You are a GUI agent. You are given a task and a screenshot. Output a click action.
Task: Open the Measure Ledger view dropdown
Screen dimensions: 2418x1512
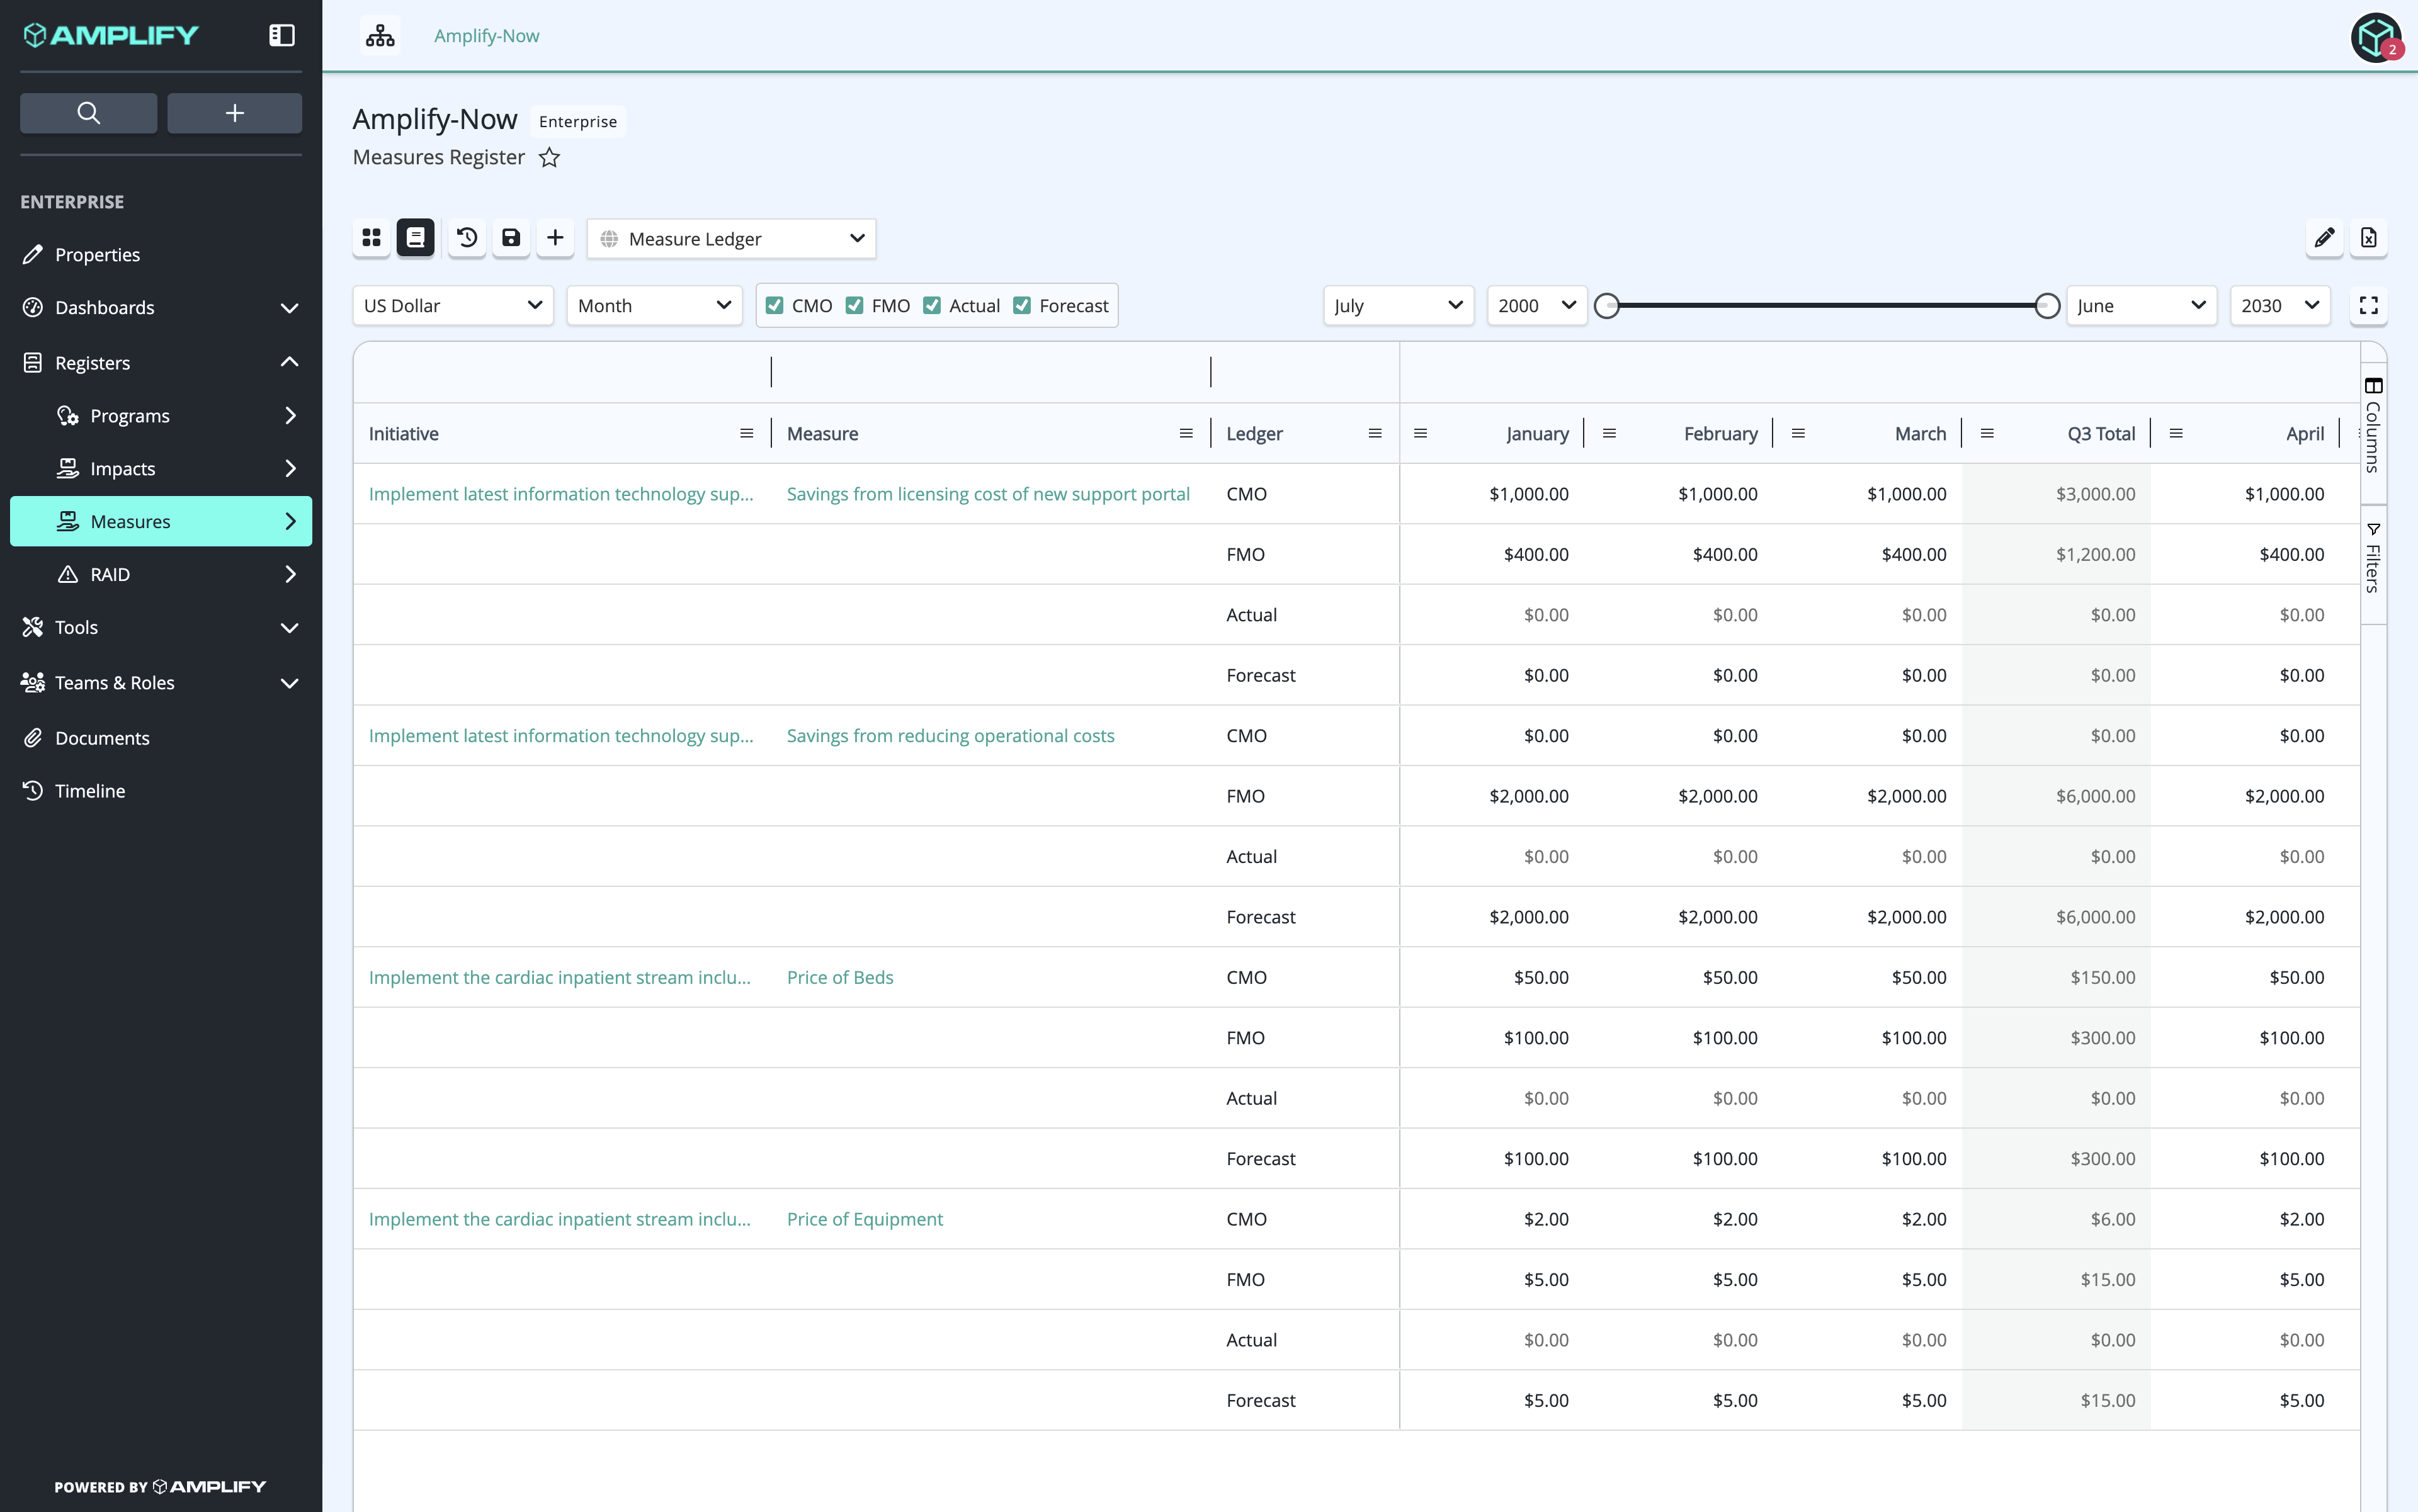click(x=731, y=239)
